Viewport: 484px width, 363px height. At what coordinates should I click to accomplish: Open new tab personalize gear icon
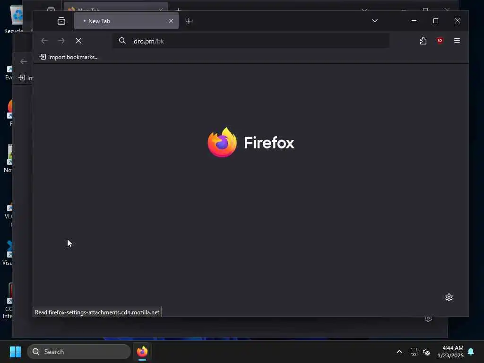click(449, 297)
